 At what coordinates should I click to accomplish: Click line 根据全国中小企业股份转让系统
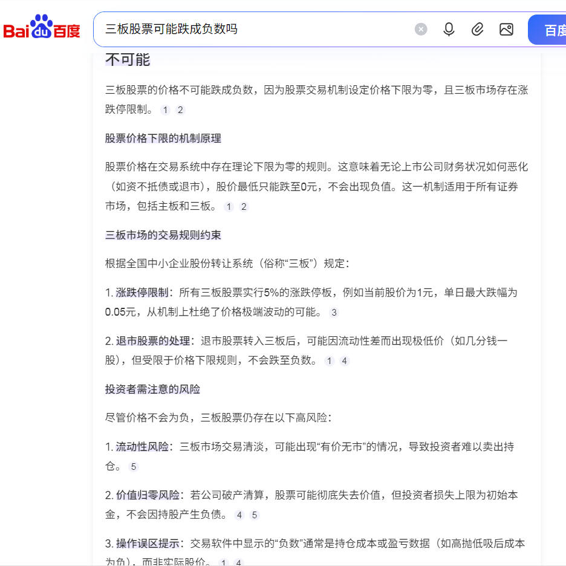[x=227, y=264]
